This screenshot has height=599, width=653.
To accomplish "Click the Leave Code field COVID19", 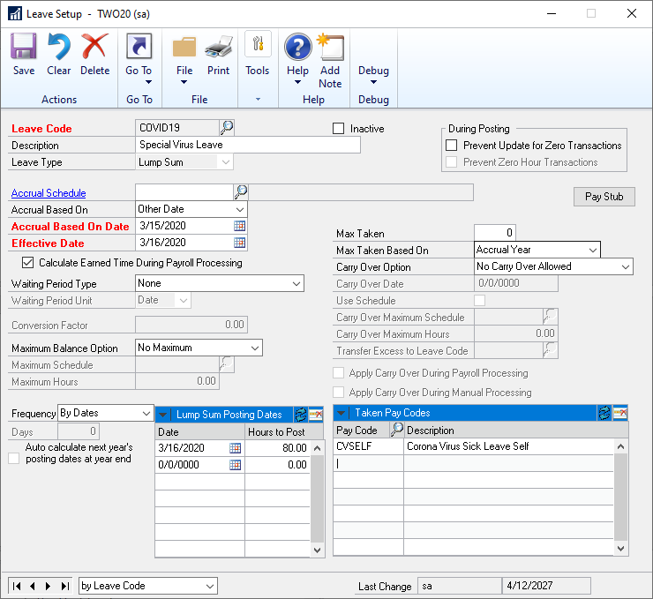I will [x=177, y=127].
